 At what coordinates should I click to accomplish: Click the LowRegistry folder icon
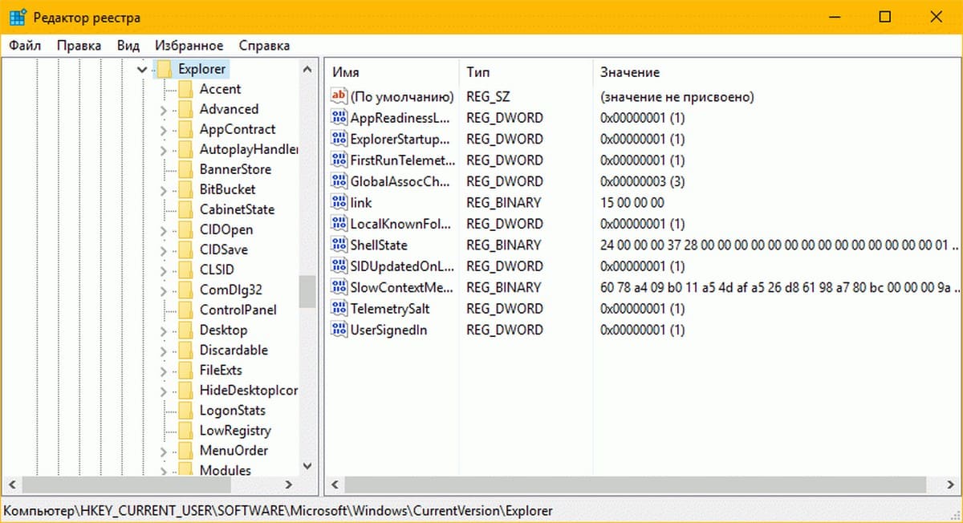185,430
